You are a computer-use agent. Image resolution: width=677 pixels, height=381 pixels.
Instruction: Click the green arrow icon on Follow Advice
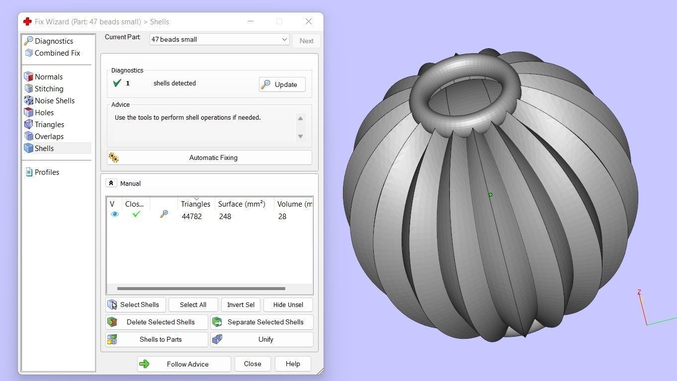[x=145, y=364]
